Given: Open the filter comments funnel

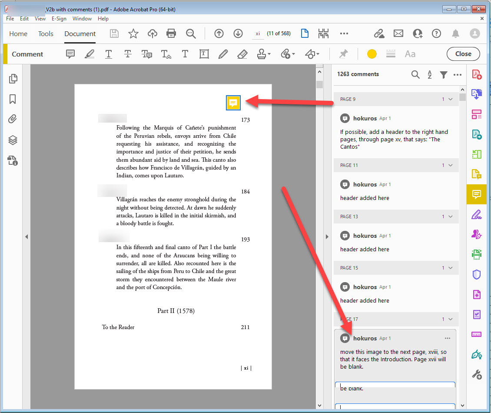Looking at the screenshot, I should [x=443, y=74].
